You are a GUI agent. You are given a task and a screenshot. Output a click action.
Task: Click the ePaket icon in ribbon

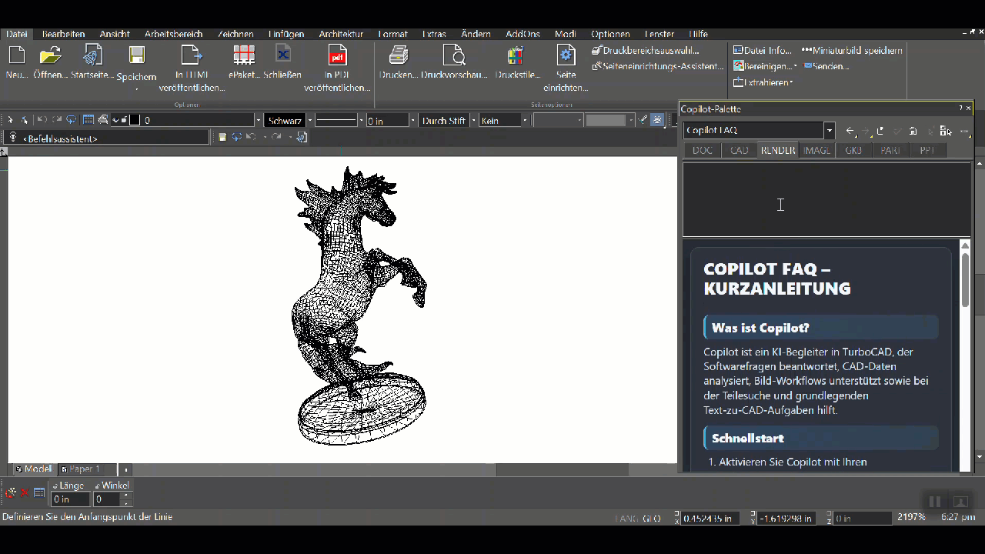(x=244, y=55)
